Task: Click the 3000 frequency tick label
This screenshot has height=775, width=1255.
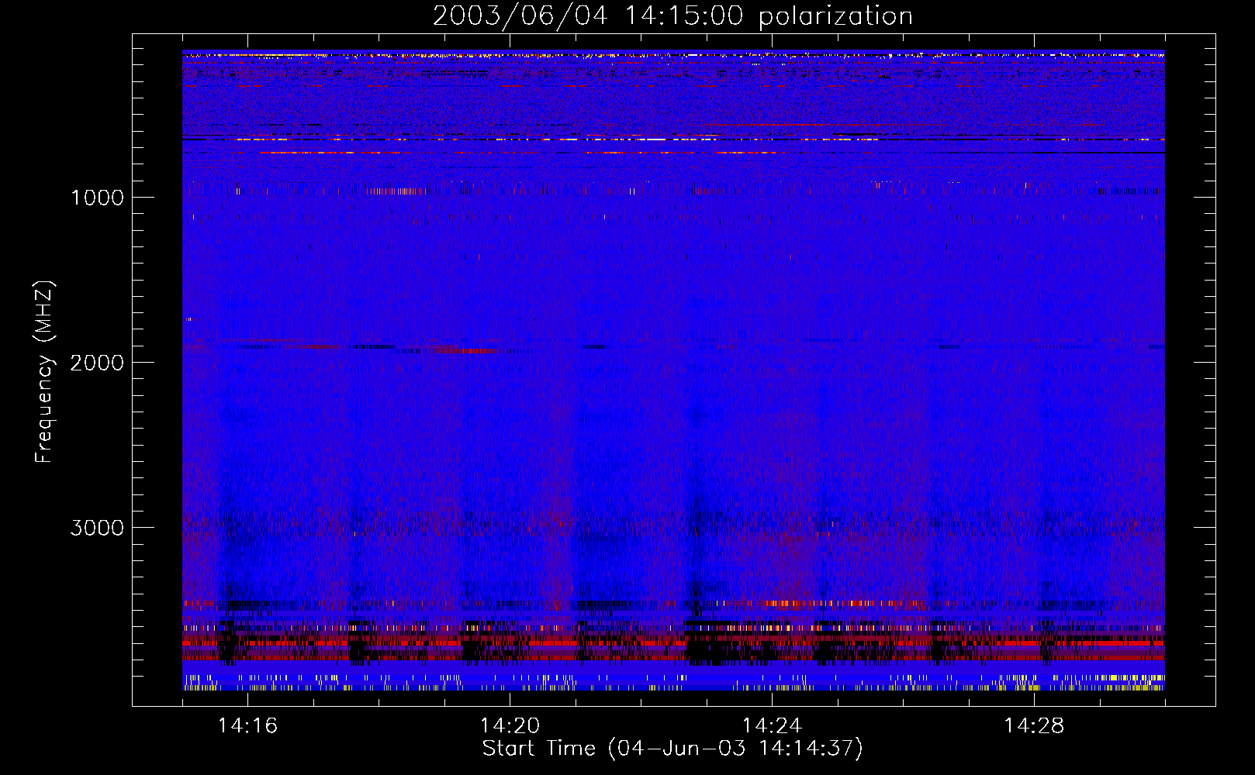Action: click(97, 528)
